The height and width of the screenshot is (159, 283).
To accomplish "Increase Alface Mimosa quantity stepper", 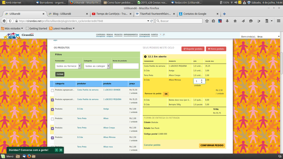I will click(202, 80).
